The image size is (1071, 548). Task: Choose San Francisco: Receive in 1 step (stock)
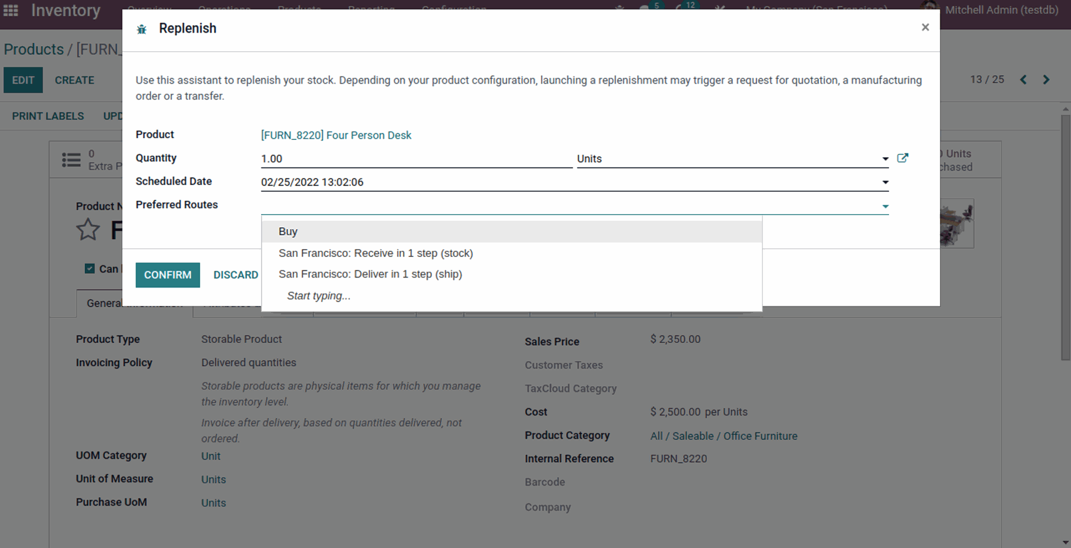pyautogui.click(x=375, y=253)
